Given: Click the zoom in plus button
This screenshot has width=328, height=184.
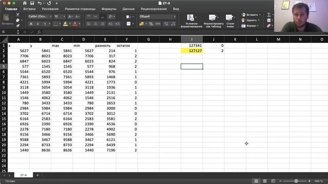Looking at the screenshot, I should point(310,181).
